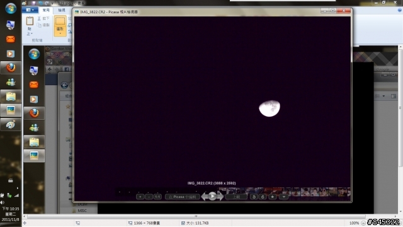This screenshot has height=227, width=403.
Task: Switch to the View tab in Paint ribbon
Action: pyautogui.click(x=62, y=10)
